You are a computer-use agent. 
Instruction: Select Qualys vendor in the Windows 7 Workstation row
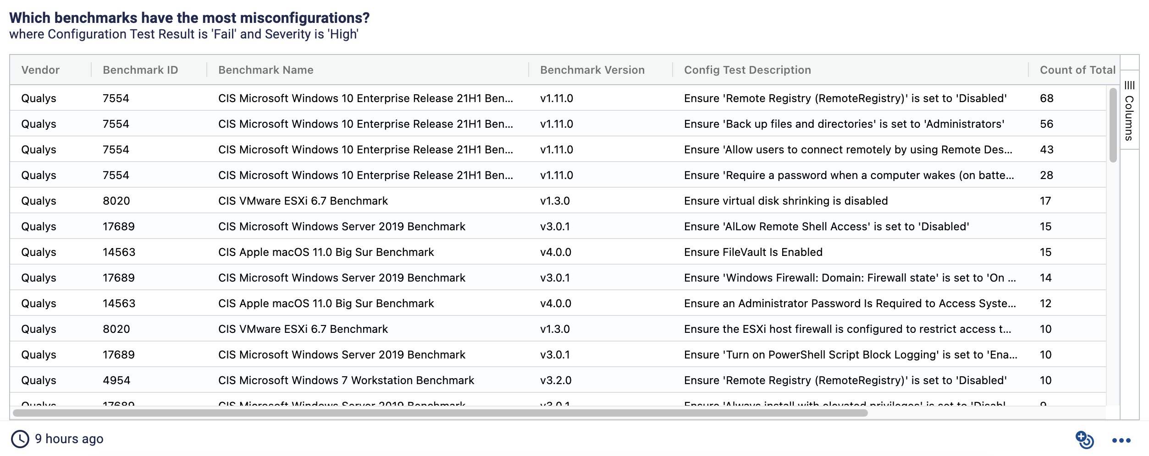coord(39,380)
